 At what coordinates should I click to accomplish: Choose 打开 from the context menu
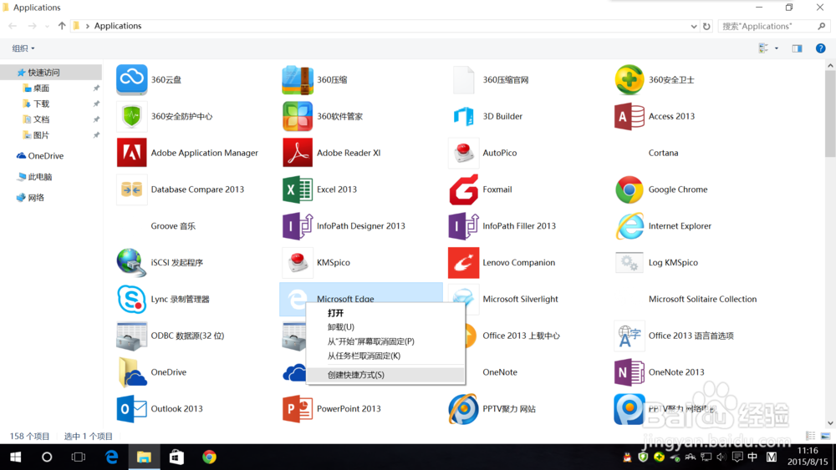pos(385,313)
